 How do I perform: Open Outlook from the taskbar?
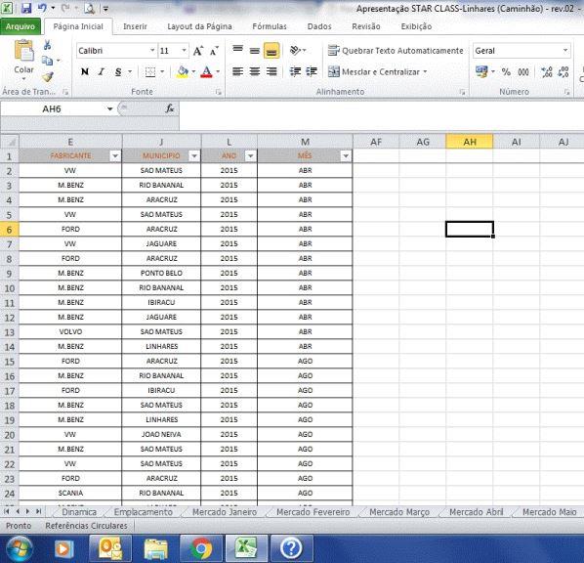(x=110, y=548)
